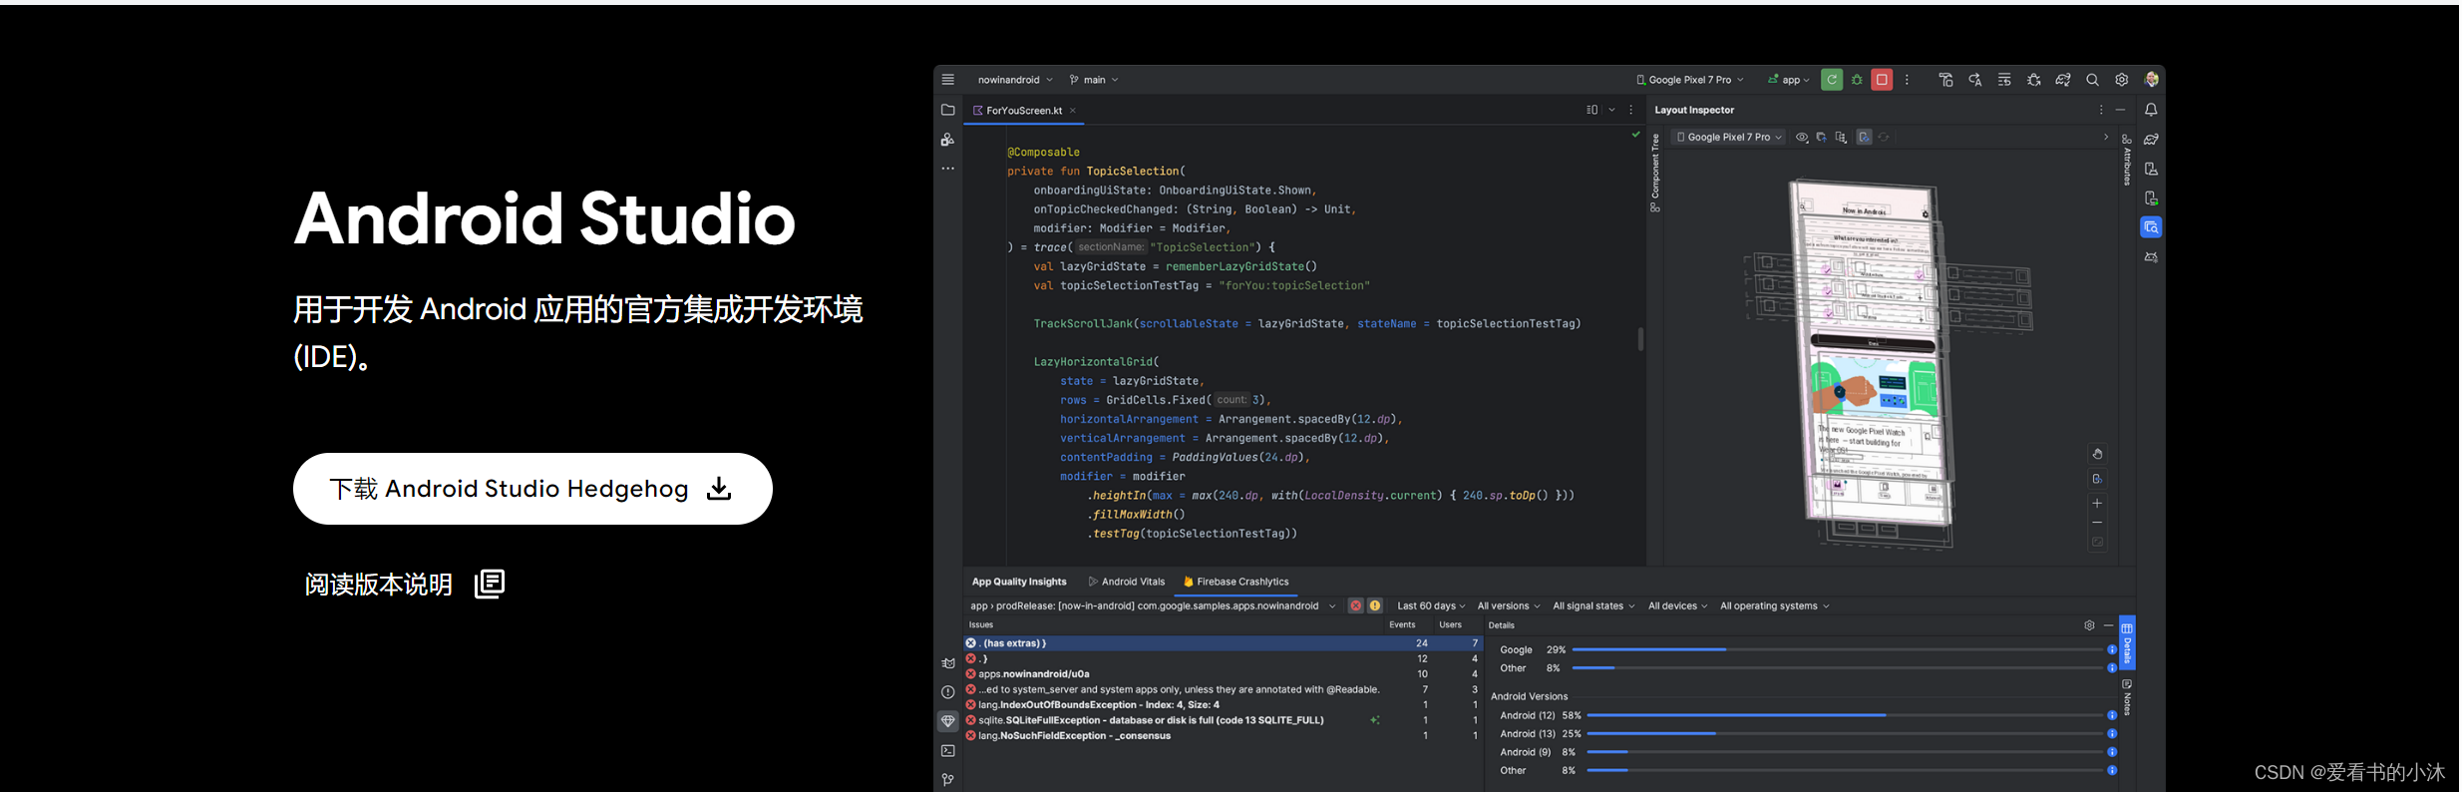The height and width of the screenshot is (792, 2462).
Task: Open the prodRelease app module dropdown
Action: pyautogui.click(x=1153, y=605)
